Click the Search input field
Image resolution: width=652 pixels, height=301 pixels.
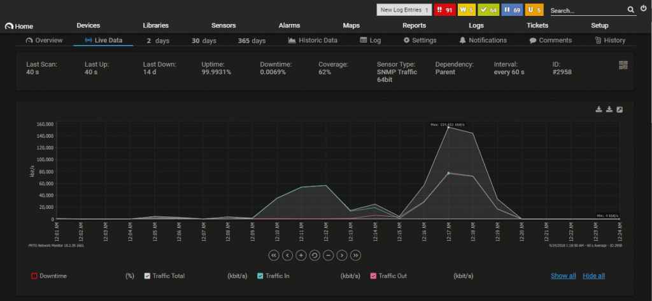[586, 11]
